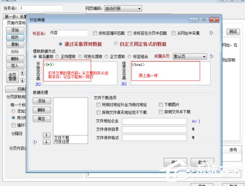This screenshot has width=245, height=186.
Task: Click the (*) icon beside 文件地址必含 field
Action: pos(194,121)
